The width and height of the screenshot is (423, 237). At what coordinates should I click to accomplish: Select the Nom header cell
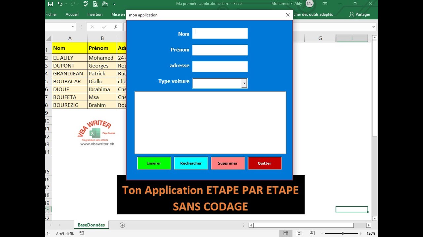tap(70, 48)
